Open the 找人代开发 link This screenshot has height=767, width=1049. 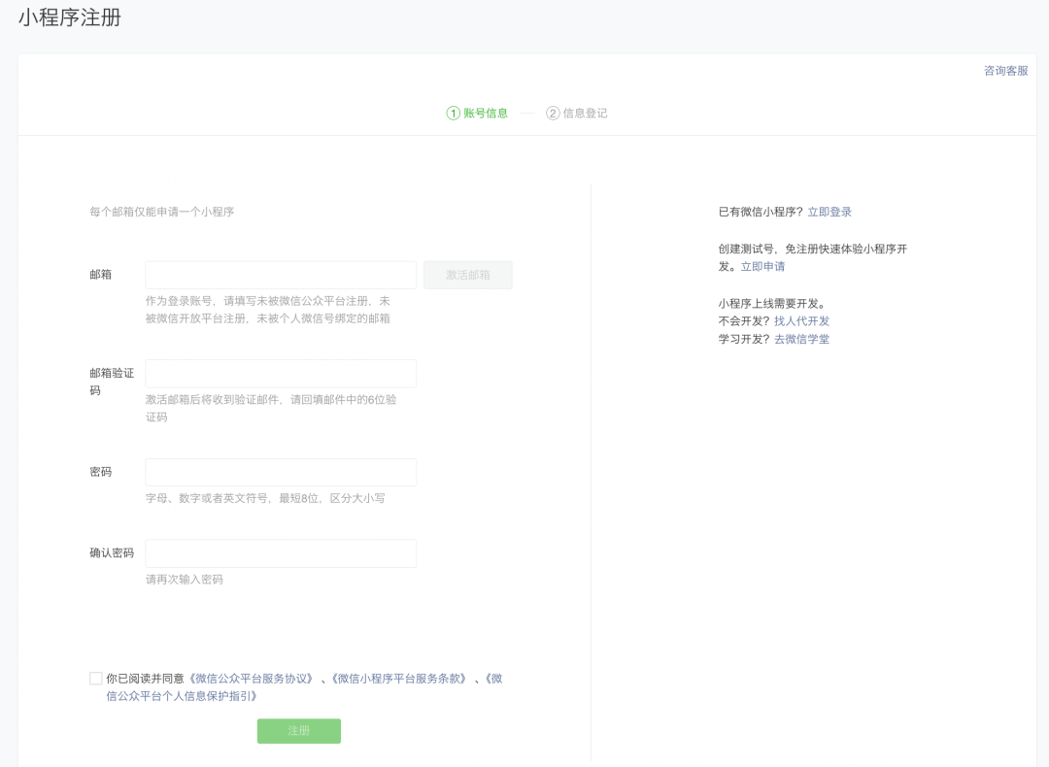(x=801, y=321)
